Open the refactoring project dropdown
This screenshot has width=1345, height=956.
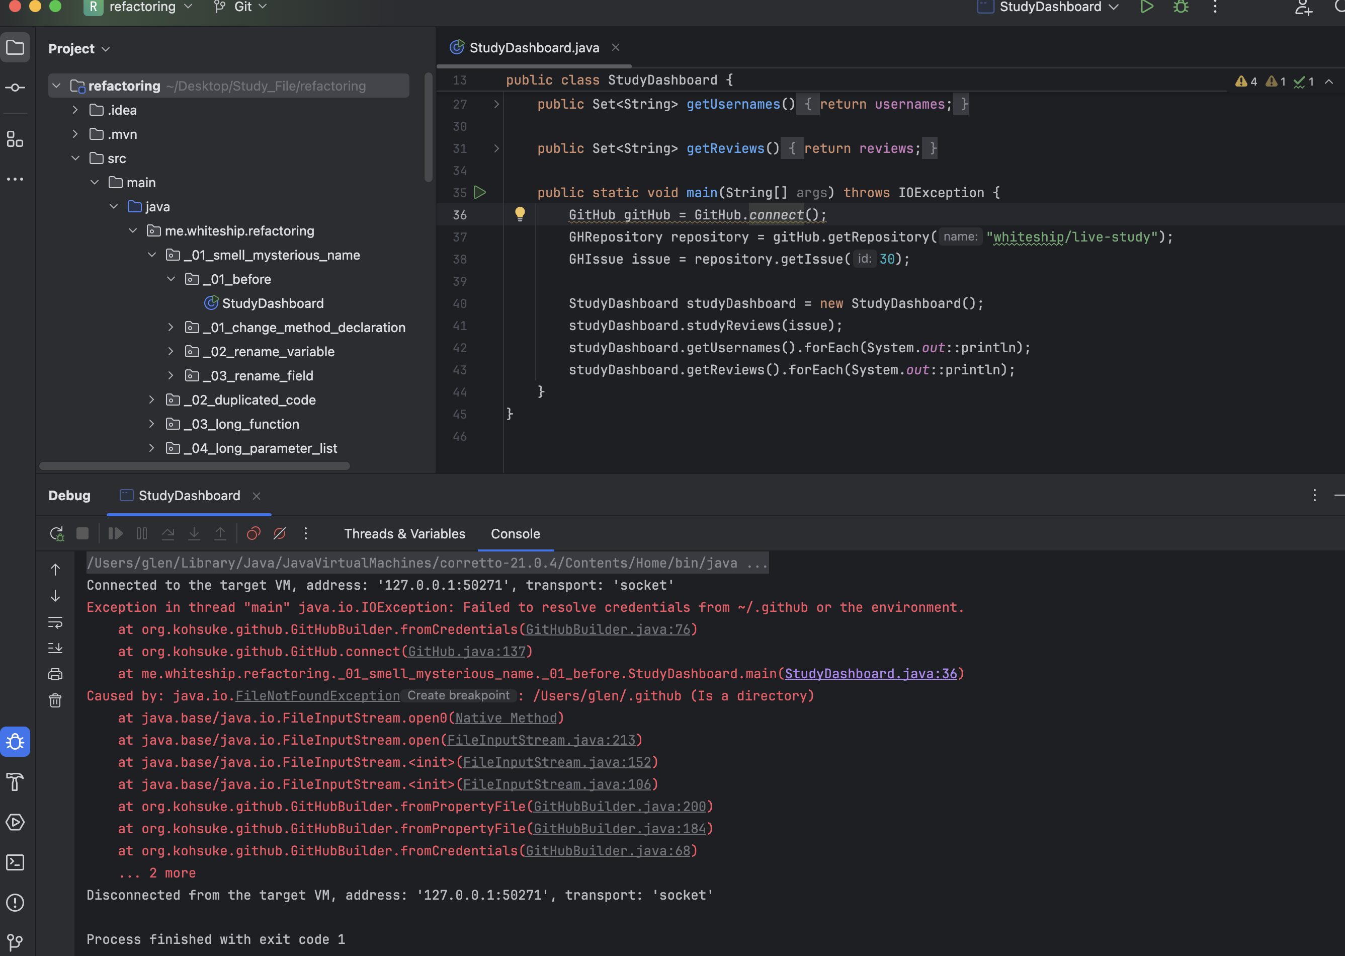[x=139, y=7]
